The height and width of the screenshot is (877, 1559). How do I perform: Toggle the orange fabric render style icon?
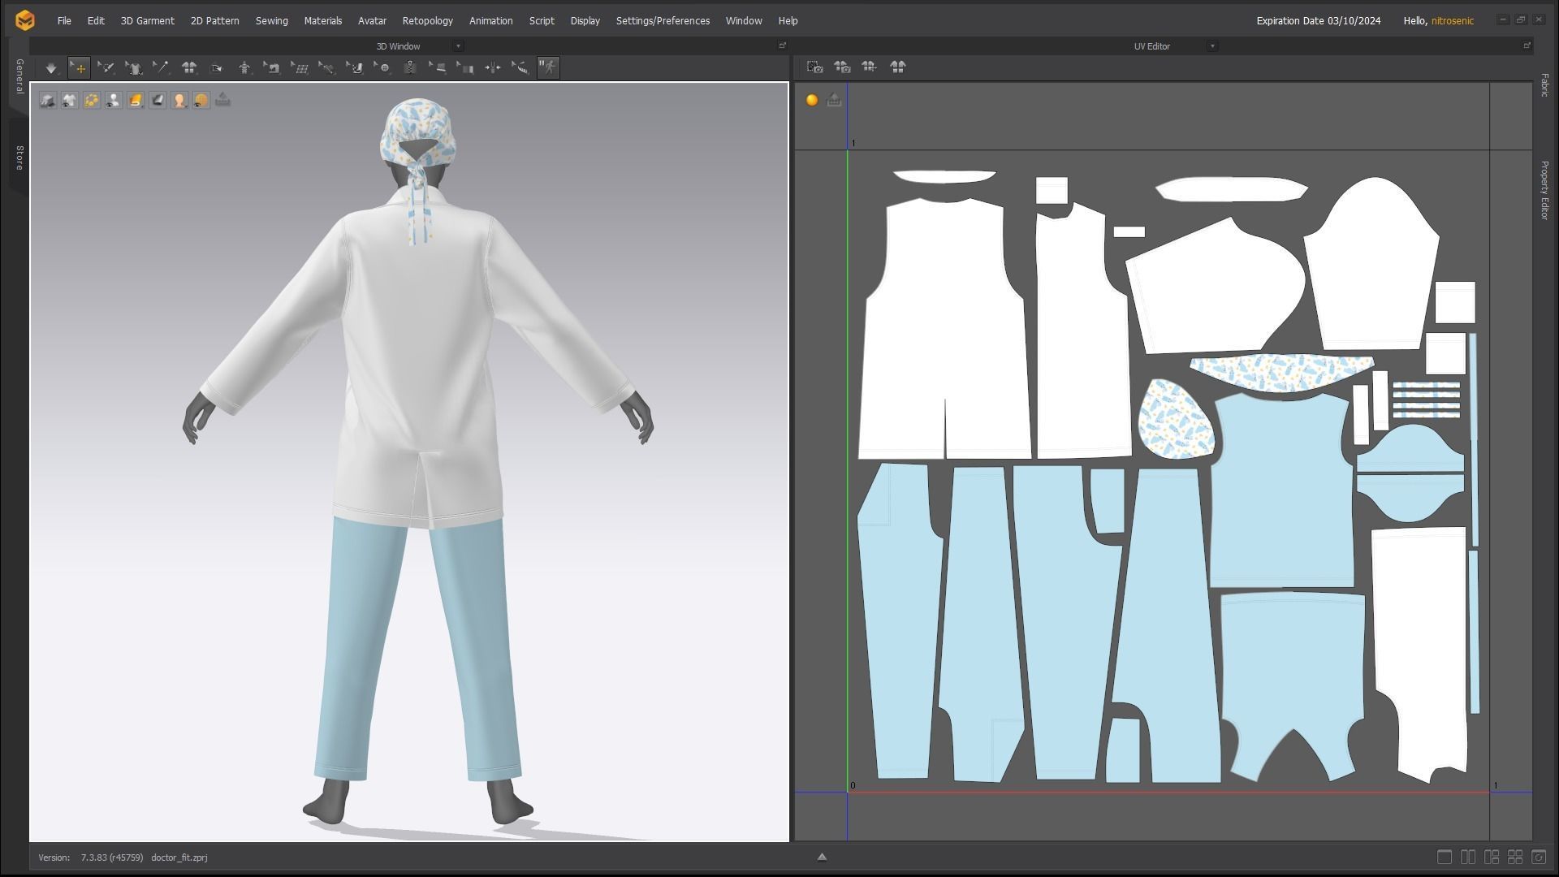click(136, 100)
